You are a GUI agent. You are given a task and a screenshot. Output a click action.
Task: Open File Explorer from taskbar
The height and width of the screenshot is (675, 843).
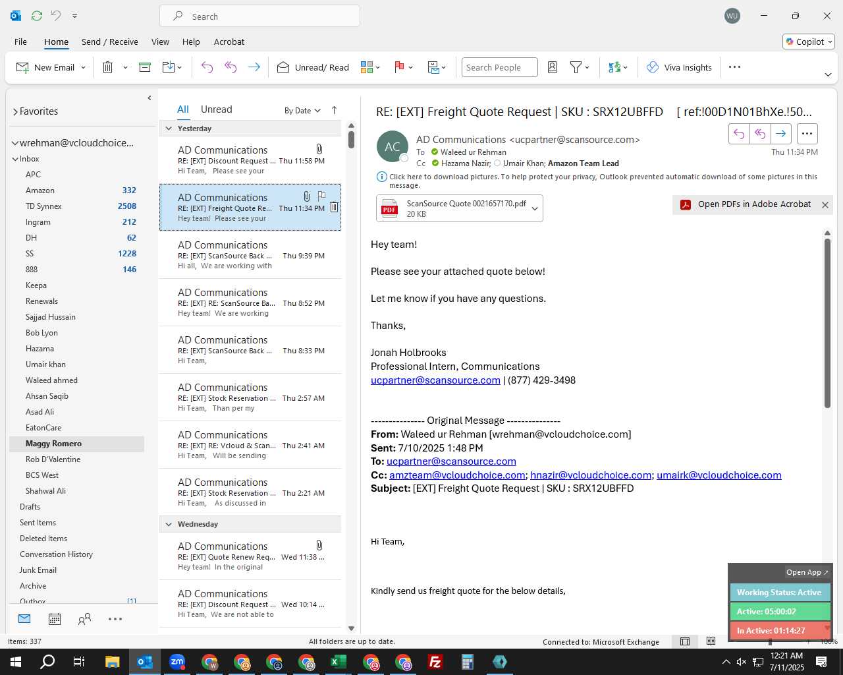(x=112, y=662)
